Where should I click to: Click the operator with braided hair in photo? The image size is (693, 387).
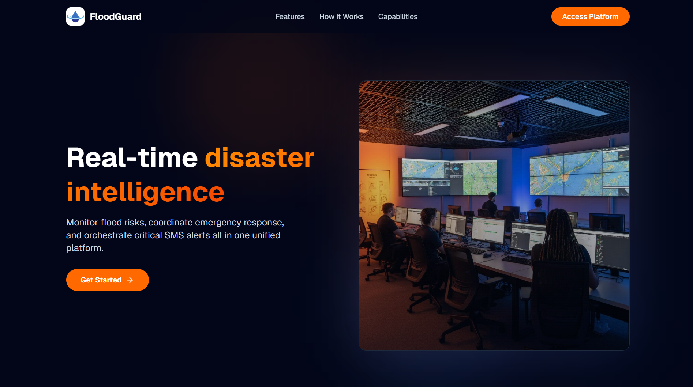coord(560,248)
